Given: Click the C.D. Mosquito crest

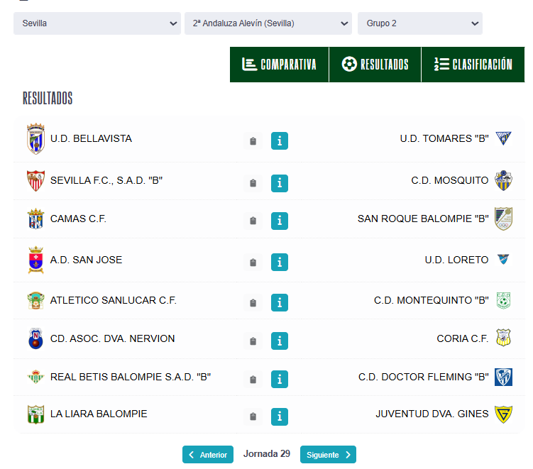Looking at the screenshot, I should click(503, 180).
